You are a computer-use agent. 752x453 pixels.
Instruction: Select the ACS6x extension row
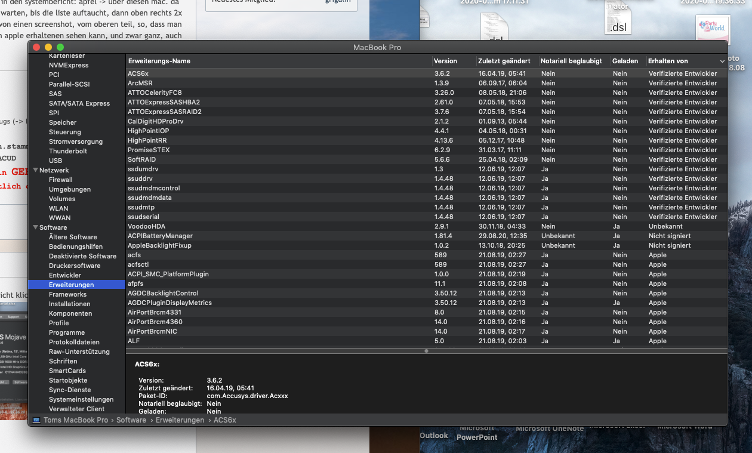coord(427,73)
